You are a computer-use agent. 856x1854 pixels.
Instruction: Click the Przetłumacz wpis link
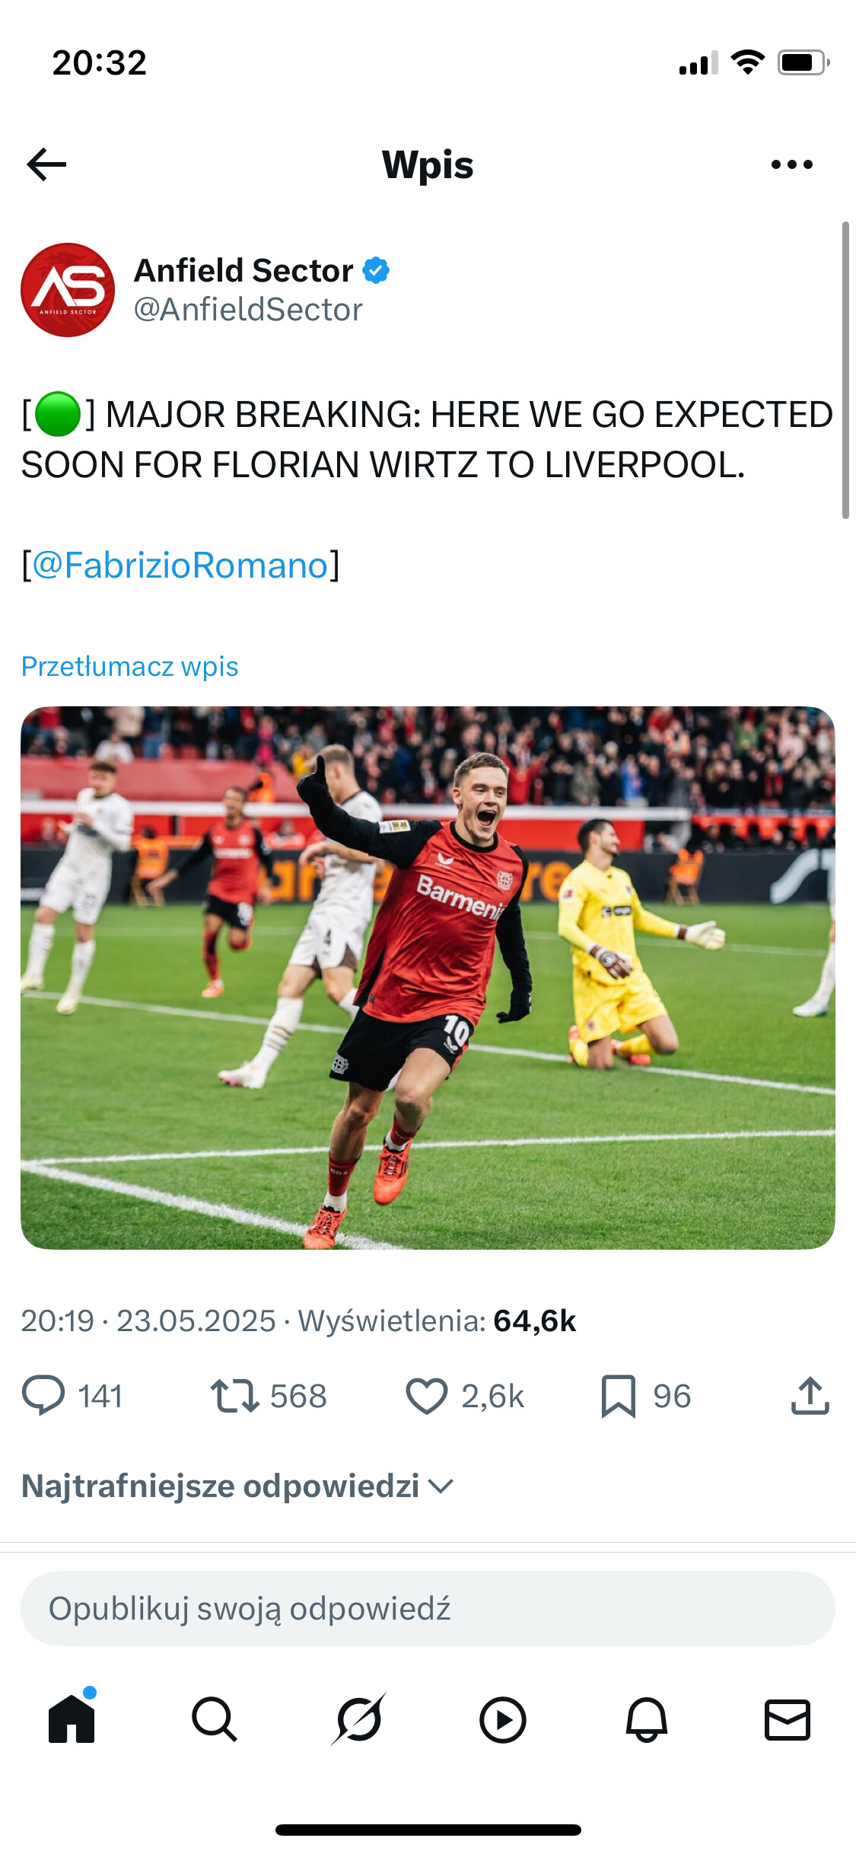click(130, 666)
